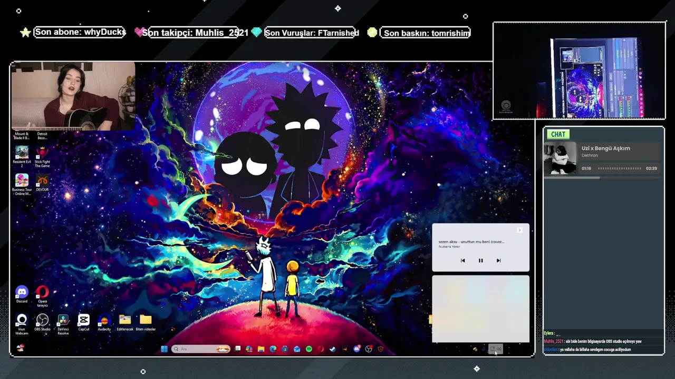
Task: Launch Opera tarayıcı desktop shortcut
Action: click(42, 296)
